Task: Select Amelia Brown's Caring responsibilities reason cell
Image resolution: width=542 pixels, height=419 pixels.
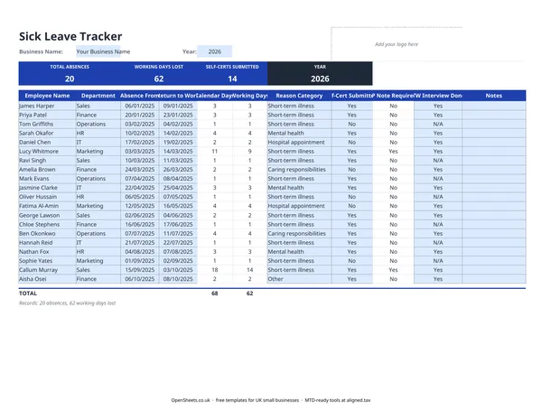Action: 299,169
